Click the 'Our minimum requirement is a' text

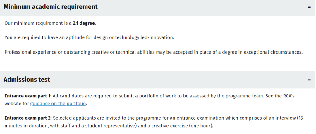[38, 23]
